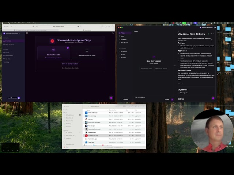Image resolution: width=234 pixels, height=175 pixels.
Task: Toggle the sidebar panel icon in web app
Action: (27, 33)
